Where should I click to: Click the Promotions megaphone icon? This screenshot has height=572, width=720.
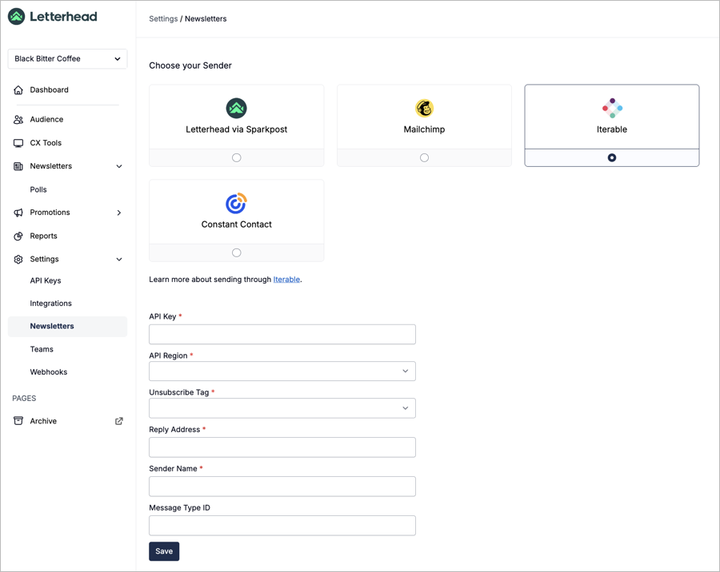(x=18, y=213)
